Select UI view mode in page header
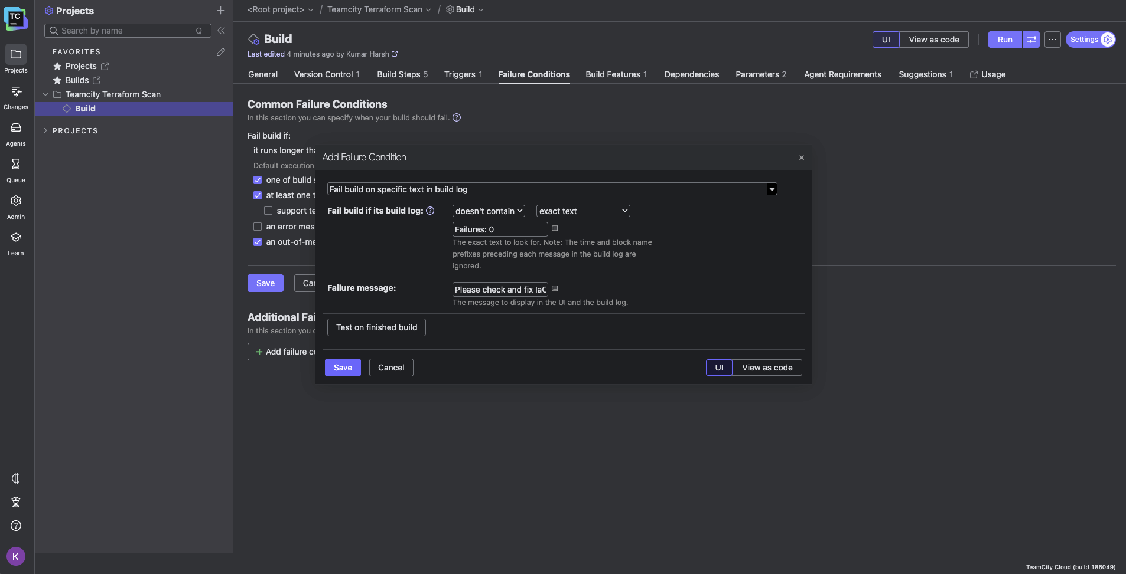1126x574 pixels. tap(886, 40)
